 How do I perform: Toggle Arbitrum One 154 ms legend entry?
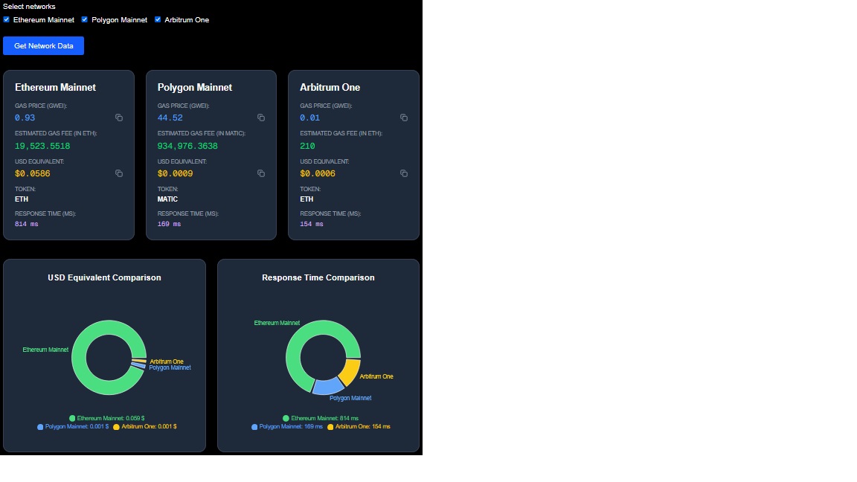359,427
